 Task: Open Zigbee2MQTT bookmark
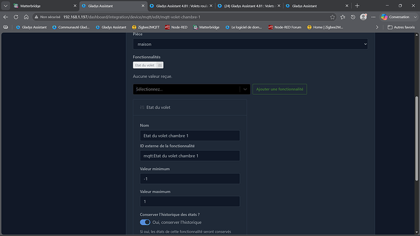145,27
